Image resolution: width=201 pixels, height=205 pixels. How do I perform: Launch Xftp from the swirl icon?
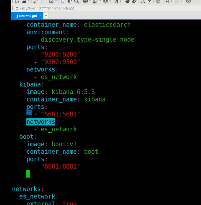tap(127, 1)
